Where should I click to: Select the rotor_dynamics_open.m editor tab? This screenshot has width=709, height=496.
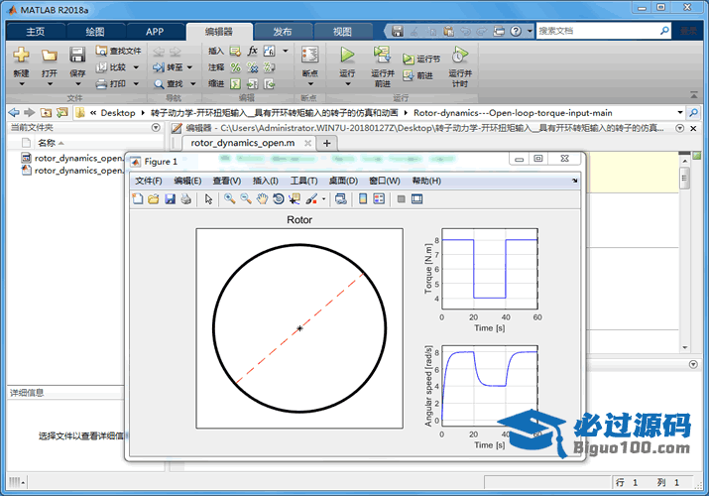243,143
